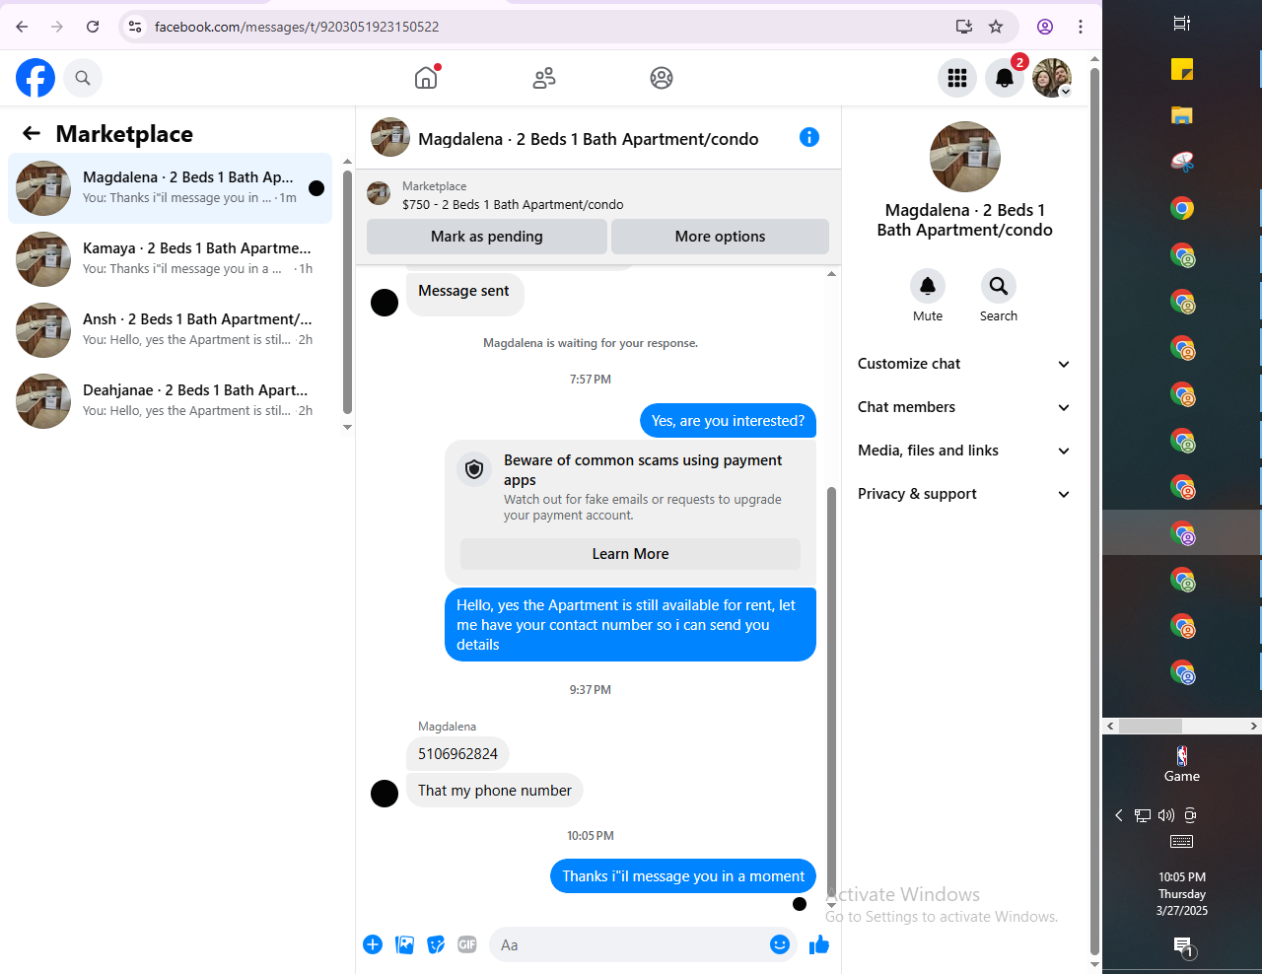Open the Deahjanae conversation in the list

click(x=170, y=400)
